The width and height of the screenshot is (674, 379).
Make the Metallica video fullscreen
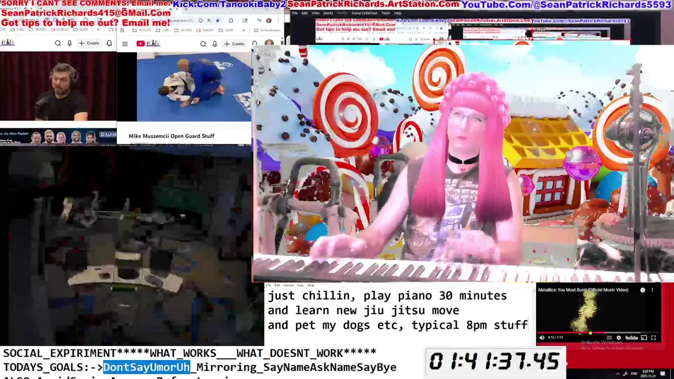click(x=653, y=337)
